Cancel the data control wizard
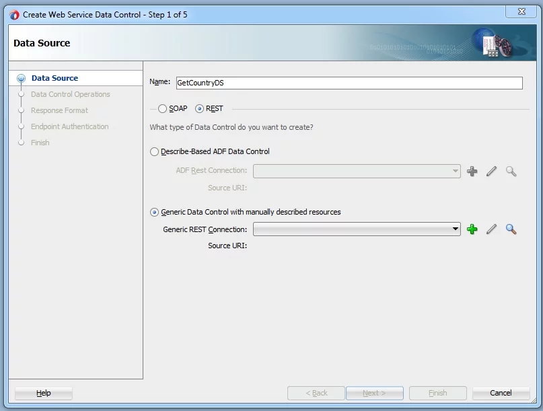The height and width of the screenshot is (411, 543). point(501,393)
